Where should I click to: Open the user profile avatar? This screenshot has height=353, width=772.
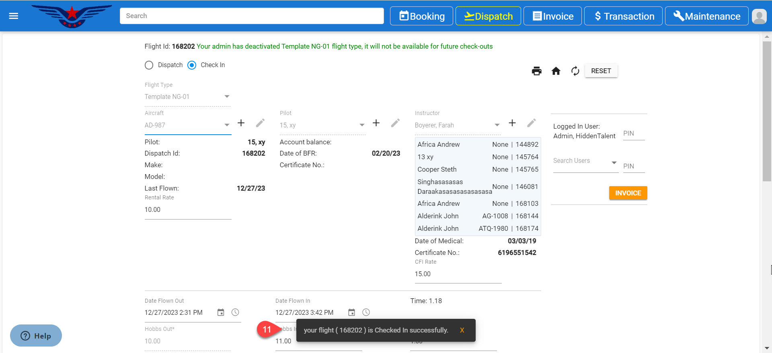click(x=759, y=16)
